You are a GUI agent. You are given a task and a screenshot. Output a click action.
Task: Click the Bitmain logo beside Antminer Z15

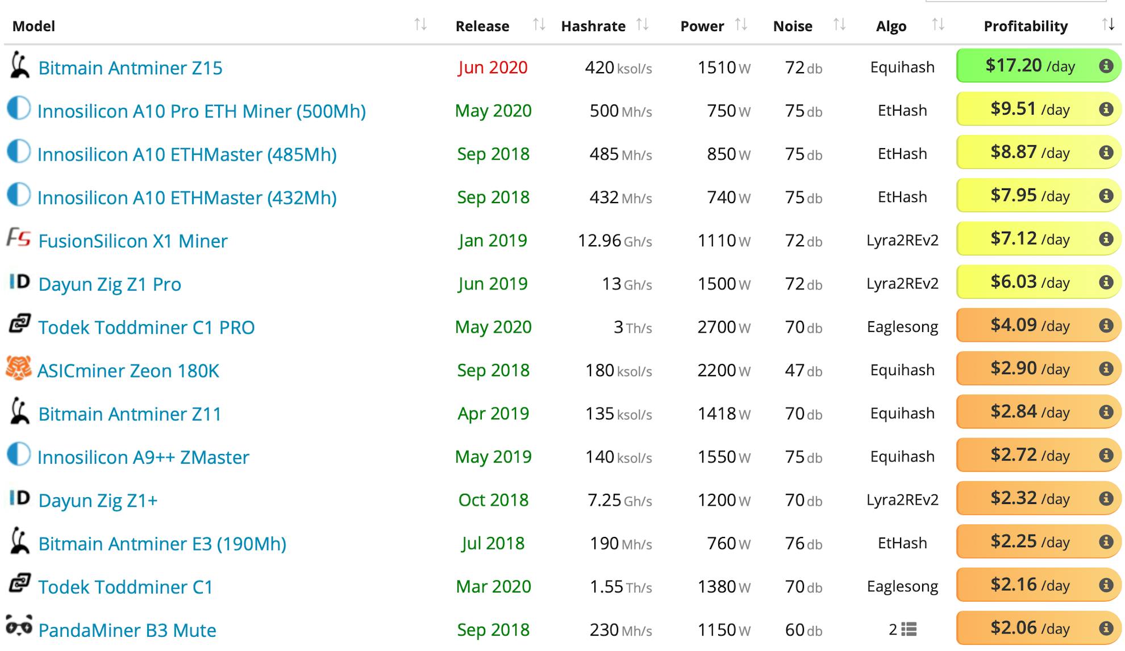(19, 66)
